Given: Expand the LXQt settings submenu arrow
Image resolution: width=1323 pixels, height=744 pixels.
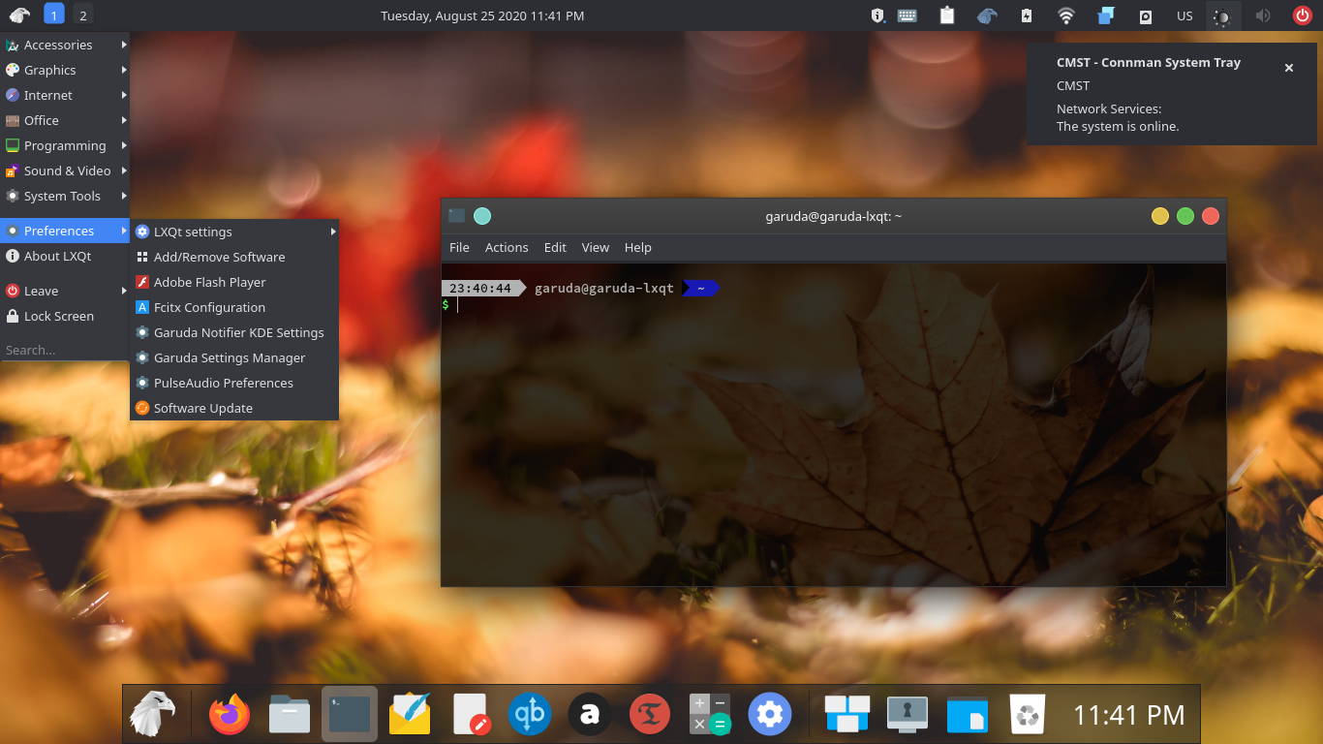Looking at the screenshot, I should click(x=333, y=232).
